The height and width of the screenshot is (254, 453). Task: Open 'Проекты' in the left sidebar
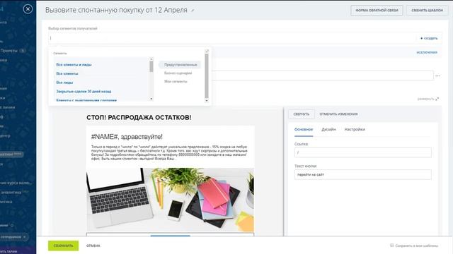pos(9,50)
